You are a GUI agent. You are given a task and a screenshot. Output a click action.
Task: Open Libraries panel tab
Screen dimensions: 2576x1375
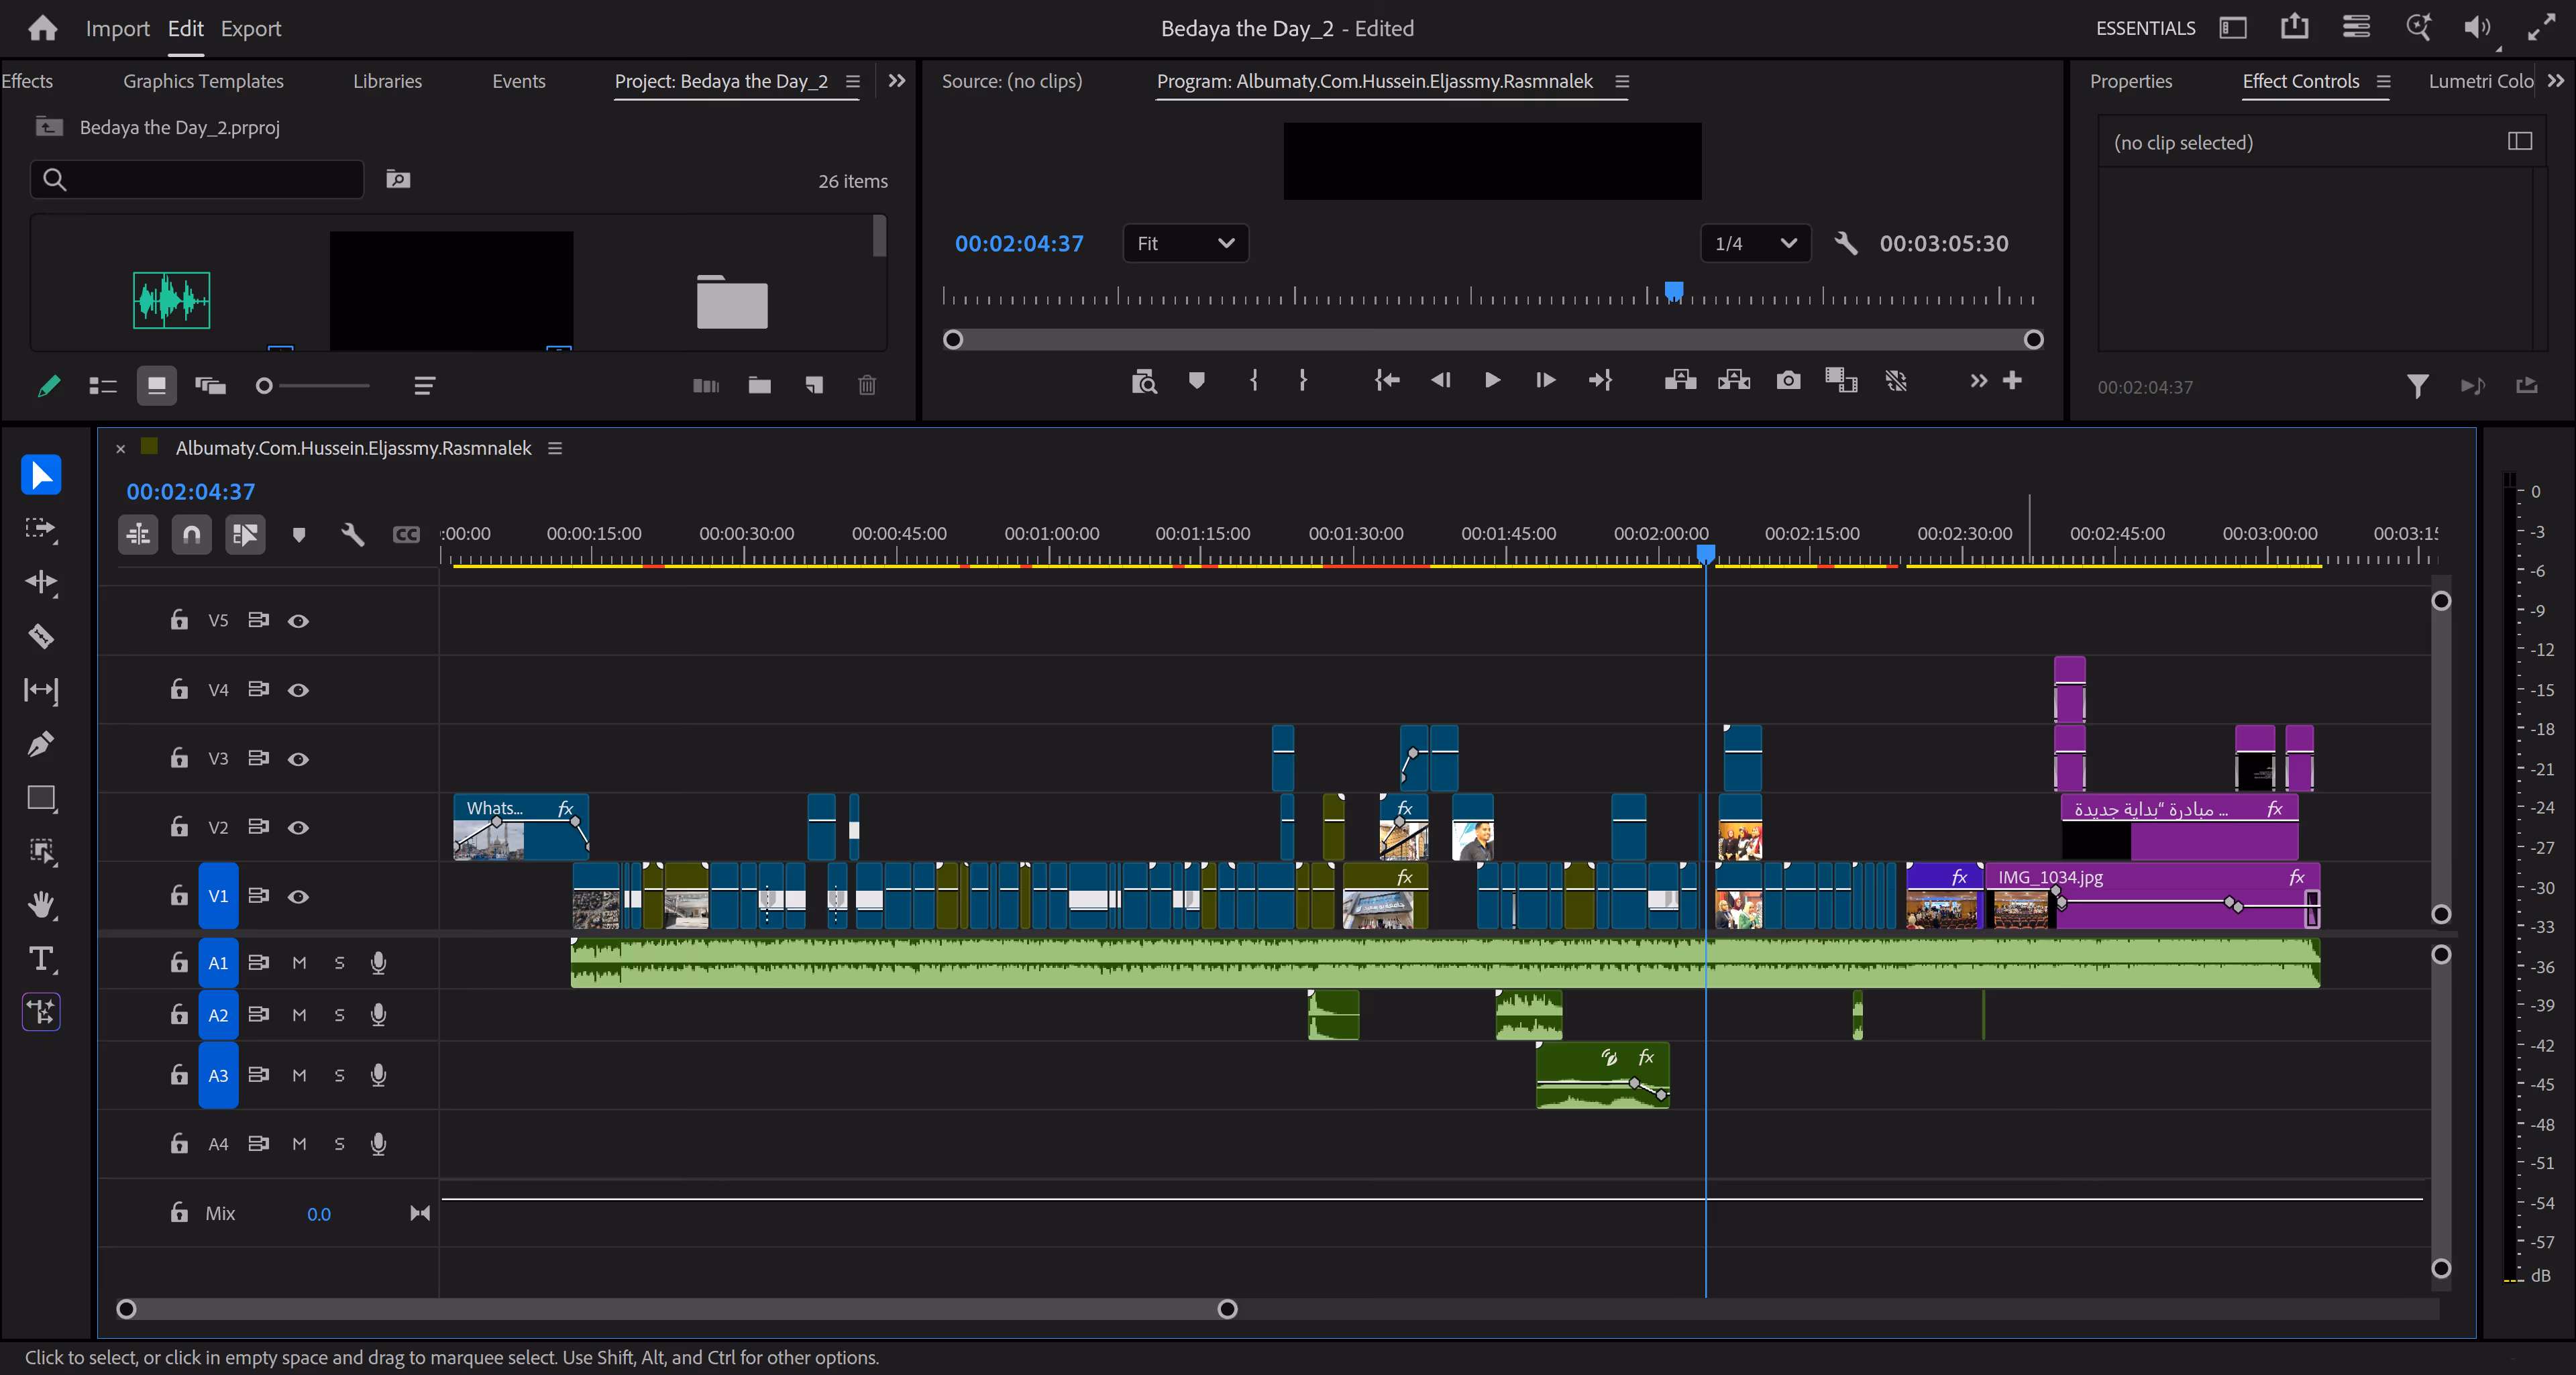pos(387,81)
